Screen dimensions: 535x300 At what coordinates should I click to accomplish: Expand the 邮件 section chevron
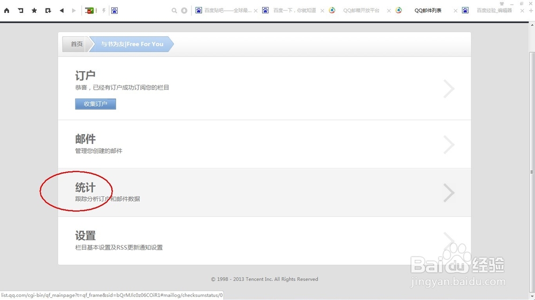pyautogui.click(x=448, y=144)
